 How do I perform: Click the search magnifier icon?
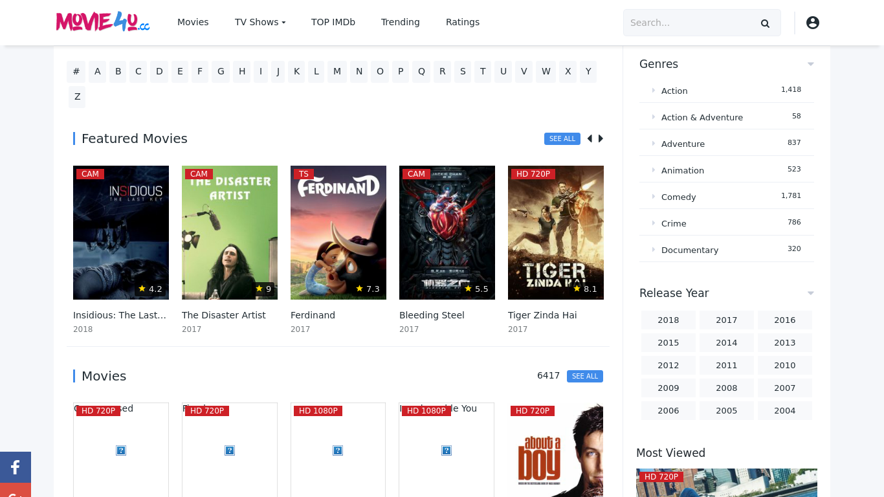click(x=765, y=23)
